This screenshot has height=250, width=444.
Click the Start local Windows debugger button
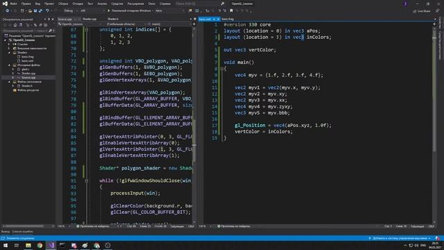point(129,11)
